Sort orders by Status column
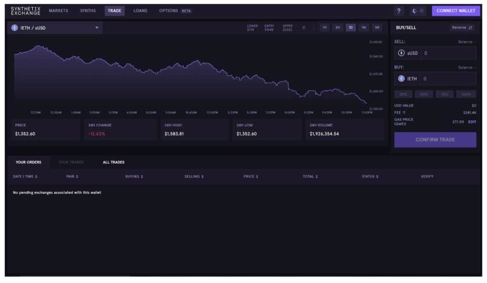 [370, 176]
